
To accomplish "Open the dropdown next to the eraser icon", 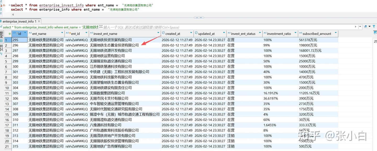I will (x=369, y=27).
